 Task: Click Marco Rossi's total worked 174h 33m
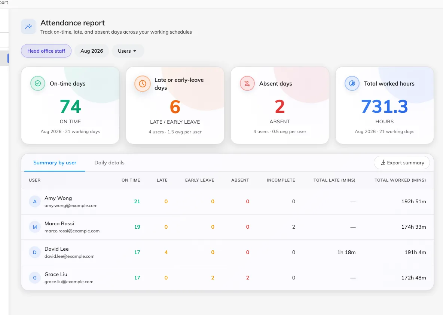click(413, 227)
